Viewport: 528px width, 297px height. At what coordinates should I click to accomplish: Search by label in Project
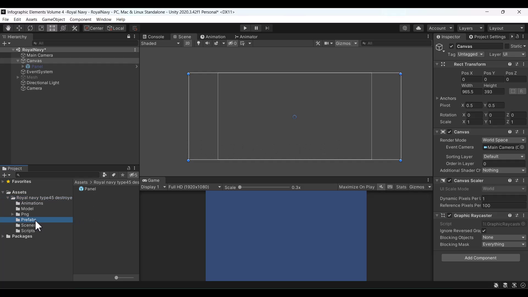114,175
